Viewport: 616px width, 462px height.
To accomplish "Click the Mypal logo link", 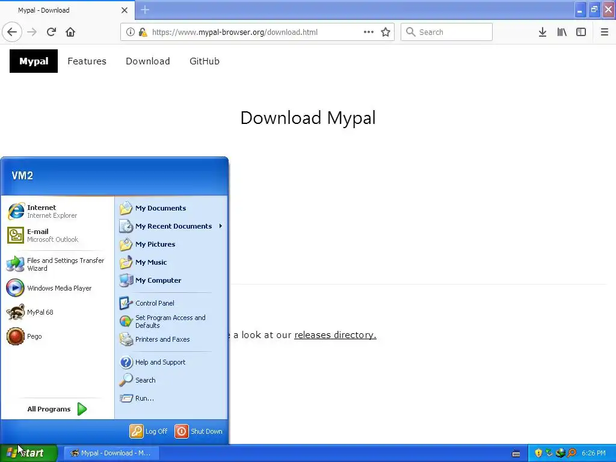I will click(34, 61).
